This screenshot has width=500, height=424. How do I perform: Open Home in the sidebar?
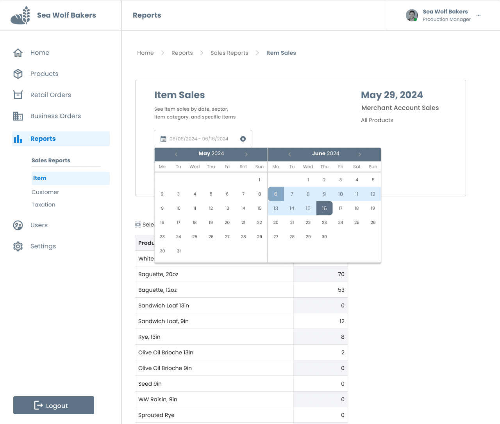pyautogui.click(x=40, y=53)
